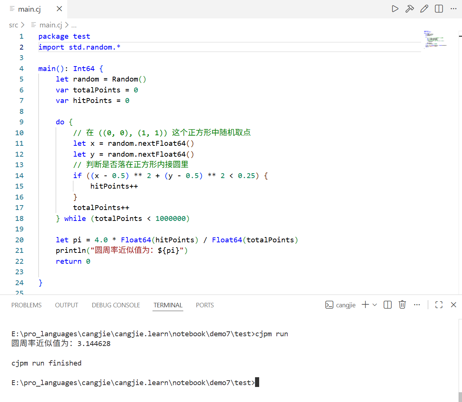
Task: Open editor More Actions ellipsis
Action: tap(453, 9)
